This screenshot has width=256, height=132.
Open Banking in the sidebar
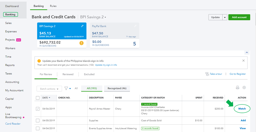point(11,14)
